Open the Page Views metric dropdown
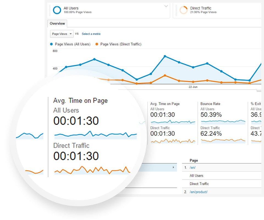 point(62,34)
